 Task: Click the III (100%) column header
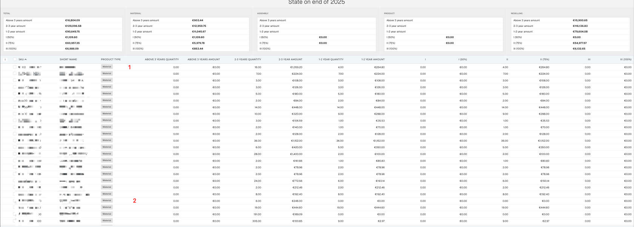626,59
